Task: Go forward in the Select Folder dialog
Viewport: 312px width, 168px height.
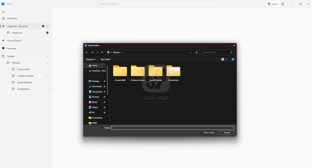Action: tap(92, 52)
